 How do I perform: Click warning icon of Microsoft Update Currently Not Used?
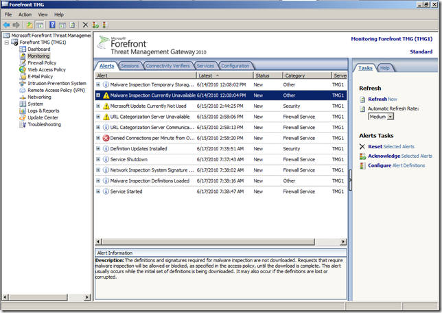click(106, 106)
